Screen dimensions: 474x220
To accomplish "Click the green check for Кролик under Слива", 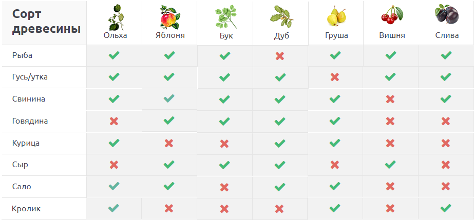I will (x=446, y=208).
